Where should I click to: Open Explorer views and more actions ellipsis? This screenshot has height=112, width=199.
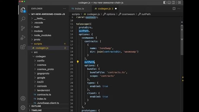click(x=64, y=9)
